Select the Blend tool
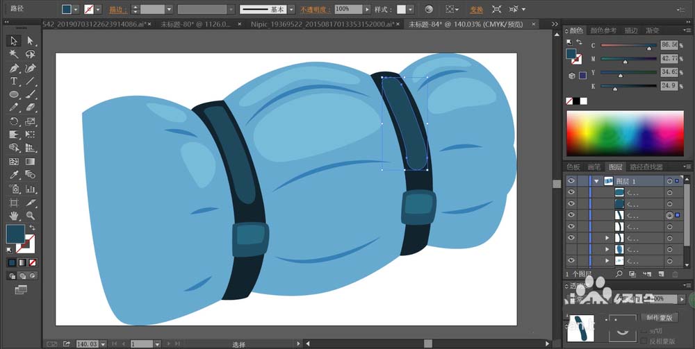The height and width of the screenshot is (349, 695). click(30, 175)
